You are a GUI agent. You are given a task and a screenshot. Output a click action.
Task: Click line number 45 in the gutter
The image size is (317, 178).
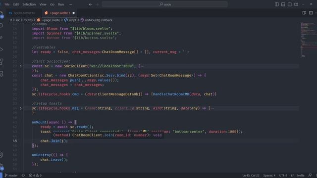[x=15, y=141]
